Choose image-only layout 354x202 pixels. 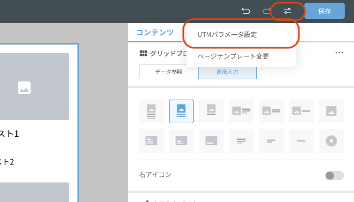click(x=331, y=111)
